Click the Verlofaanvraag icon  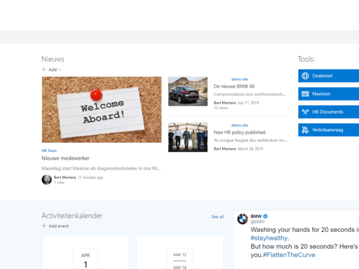[x=305, y=130]
